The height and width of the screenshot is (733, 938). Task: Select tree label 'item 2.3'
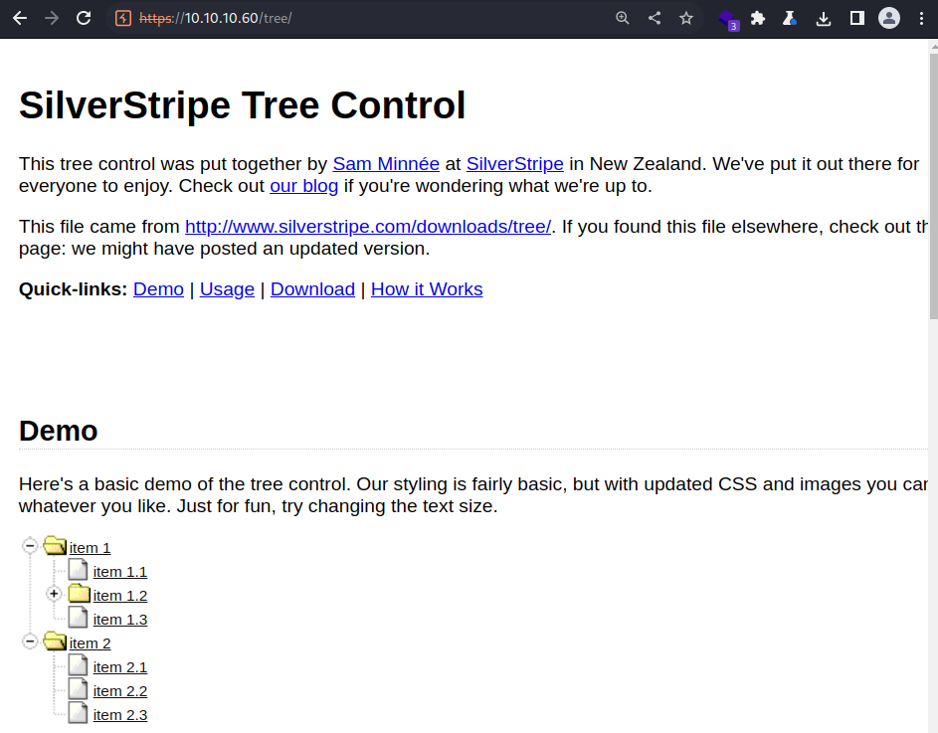pyautogui.click(x=120, y=716)
